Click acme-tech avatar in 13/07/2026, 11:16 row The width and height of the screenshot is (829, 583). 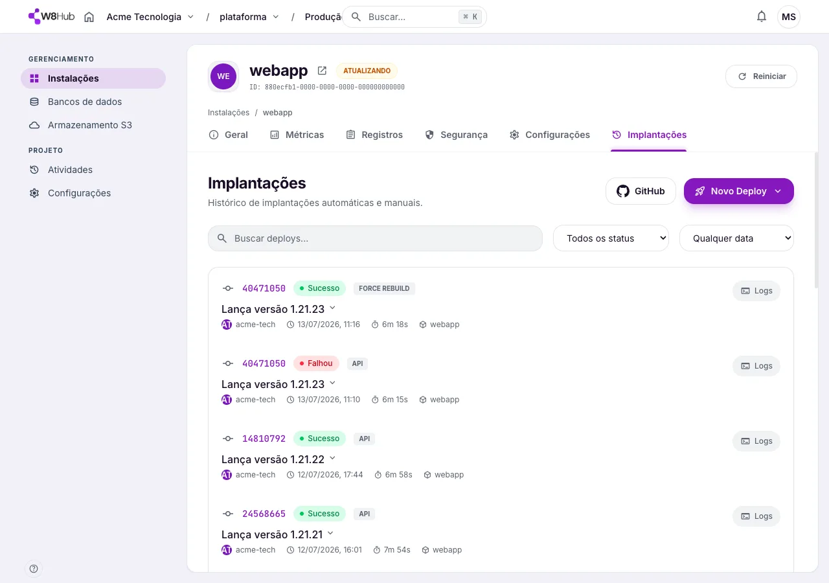coord(227,325)
